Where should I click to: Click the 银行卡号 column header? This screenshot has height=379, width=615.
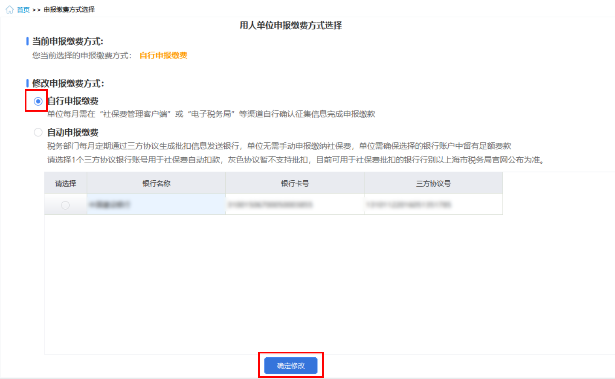click(295, 183)
